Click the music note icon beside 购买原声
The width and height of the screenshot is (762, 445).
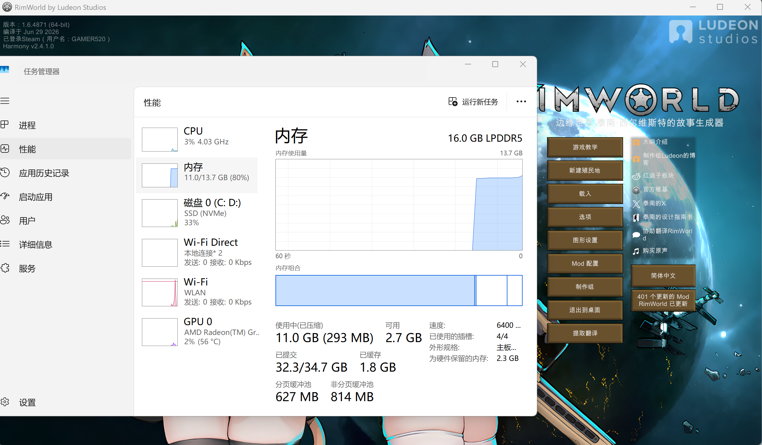point(636,251)
